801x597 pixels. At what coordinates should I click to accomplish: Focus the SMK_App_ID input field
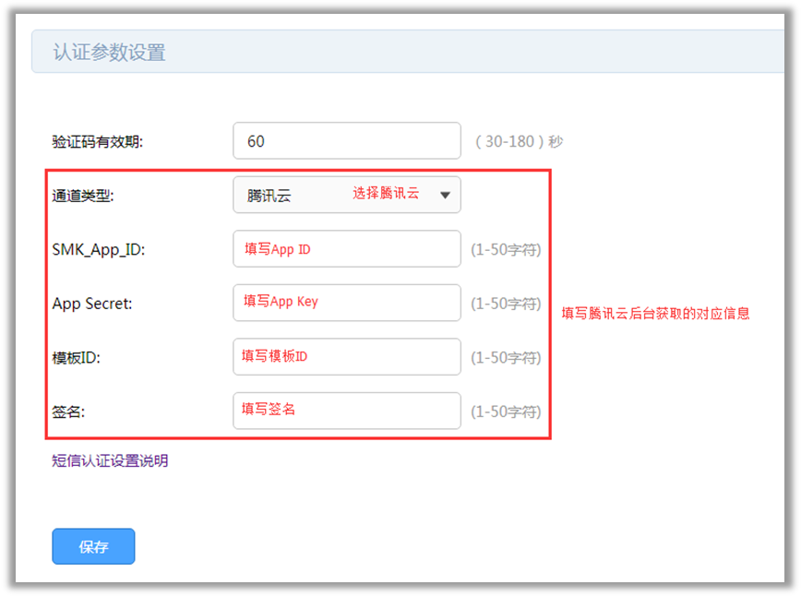(346, 249)
